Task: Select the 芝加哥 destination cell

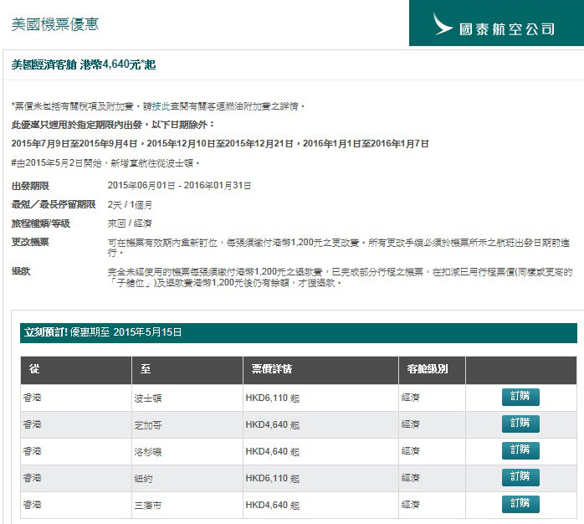Action: (x=147, y=425)
